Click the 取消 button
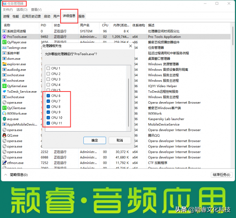The width and height of the screenshot is (236, 218). [x=120, y=140]
